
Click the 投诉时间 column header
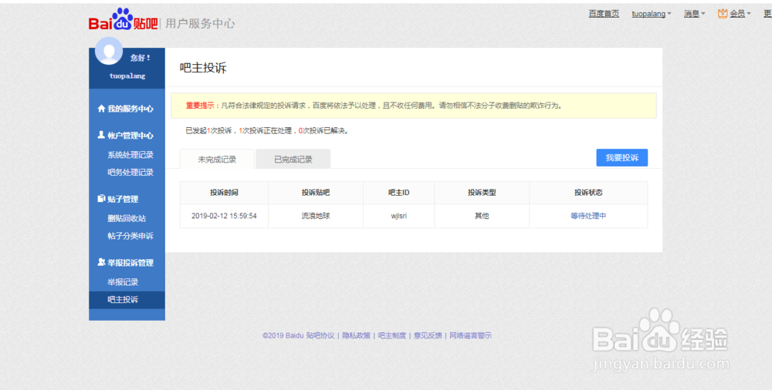tap(224, 193)
